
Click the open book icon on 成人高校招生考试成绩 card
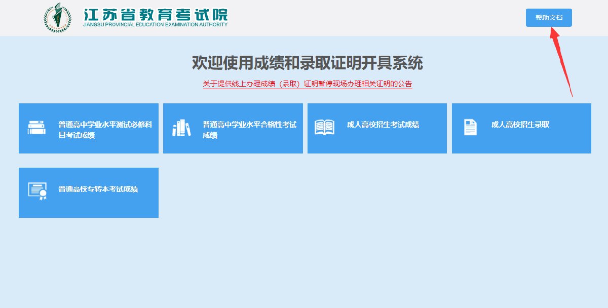coord(324,127)
